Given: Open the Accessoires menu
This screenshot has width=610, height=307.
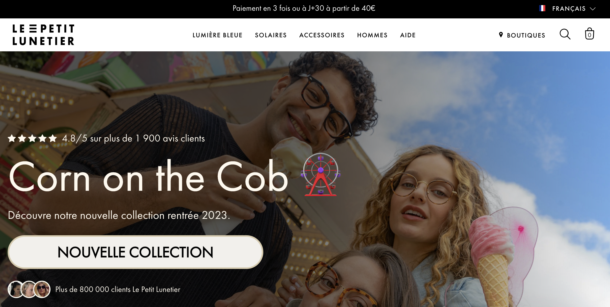Looking at the screenshot, I should tap(322, 35).
